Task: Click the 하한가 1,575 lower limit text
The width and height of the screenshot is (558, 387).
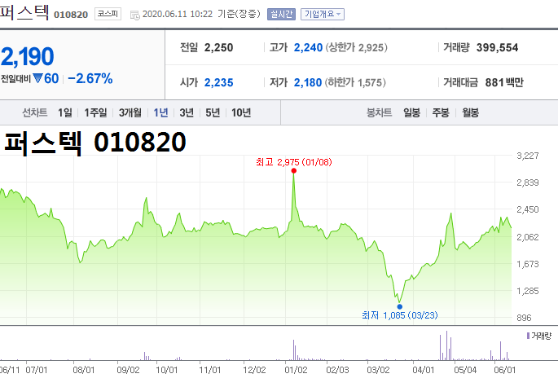Action: 355,82
